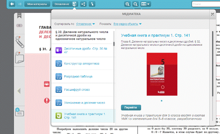The width and height of the screenshot is (220, 134).
Task: Click the detail pane vertical scrollbar
Action: [213, 64]
